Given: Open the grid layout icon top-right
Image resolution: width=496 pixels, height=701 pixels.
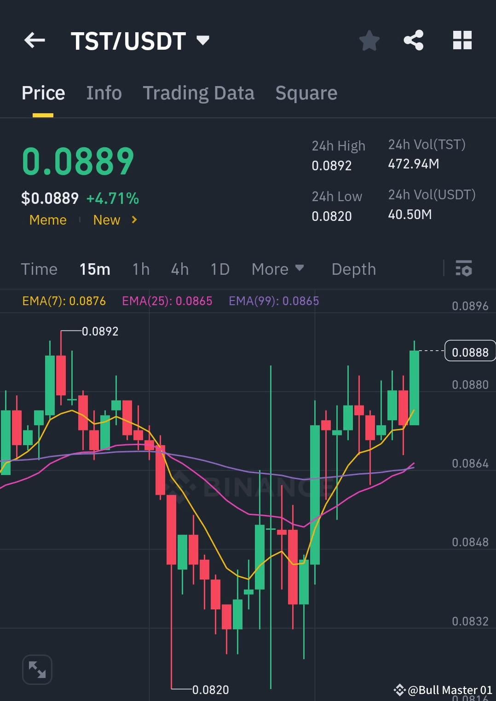Looking at the screenshot, I should pos(462,41).
